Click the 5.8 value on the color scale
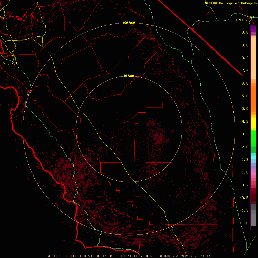The image size is (258, 258). point(245,96)
